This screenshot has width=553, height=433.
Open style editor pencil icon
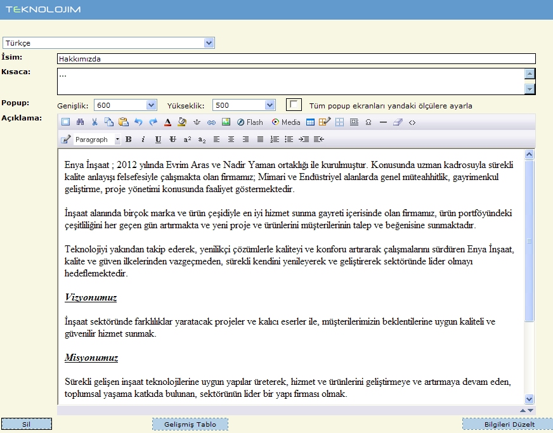click(x=65, y=139)
